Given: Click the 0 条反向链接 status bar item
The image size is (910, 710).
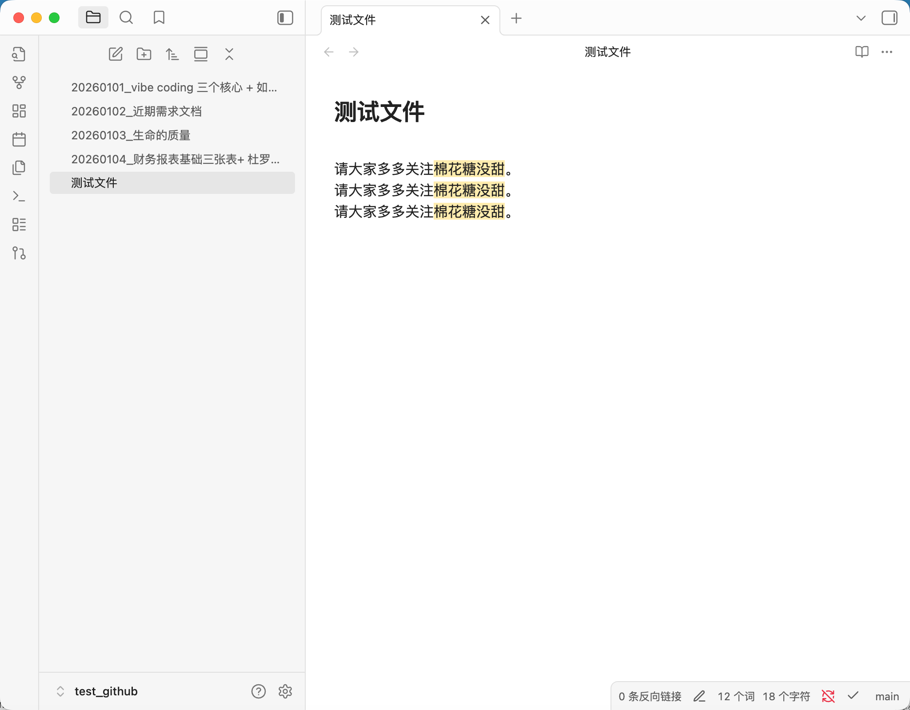Looking at the screenshot, I should (650, 696).
